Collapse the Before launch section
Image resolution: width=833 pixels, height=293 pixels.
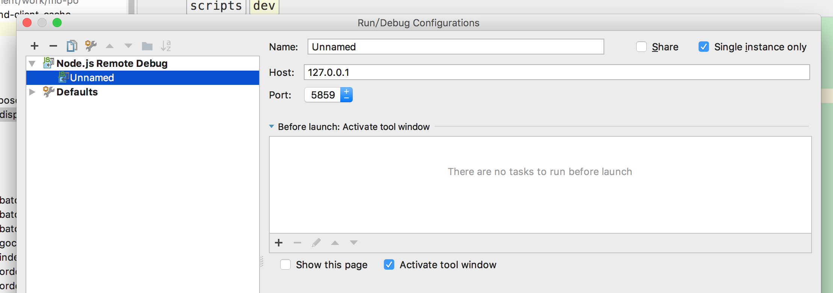(272, 127)
